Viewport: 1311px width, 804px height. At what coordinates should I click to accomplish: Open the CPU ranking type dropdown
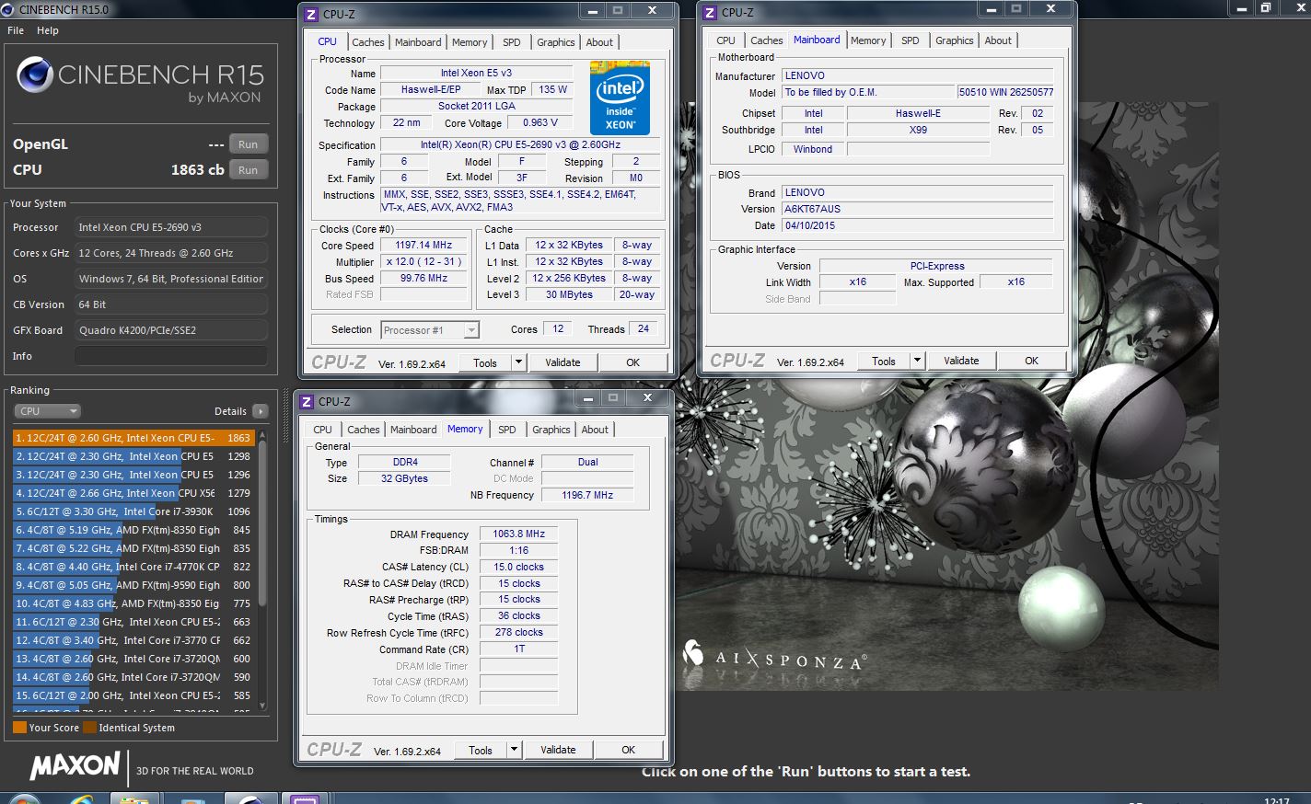pos(47,411)
